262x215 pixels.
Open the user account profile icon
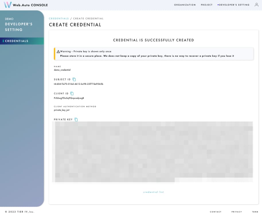[x=257, y=5]
